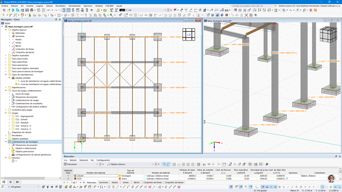Click the formula fx icon in Materiales toolbar
Image resolution: width=342 pixels, height=192 pixels.
[235, 164]
